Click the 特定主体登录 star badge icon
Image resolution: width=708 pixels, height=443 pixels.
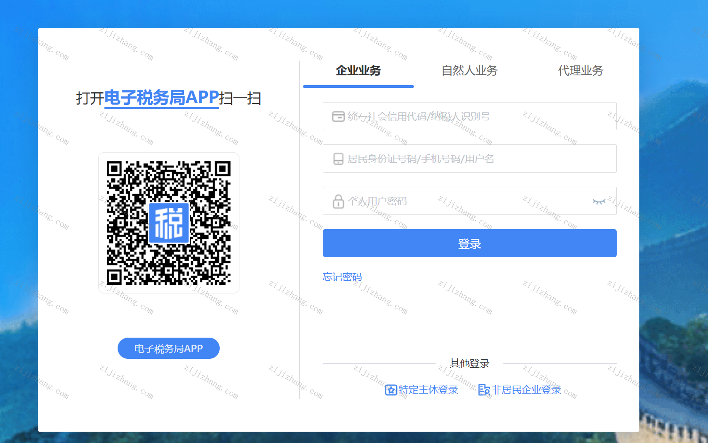[x=391, y=390]
